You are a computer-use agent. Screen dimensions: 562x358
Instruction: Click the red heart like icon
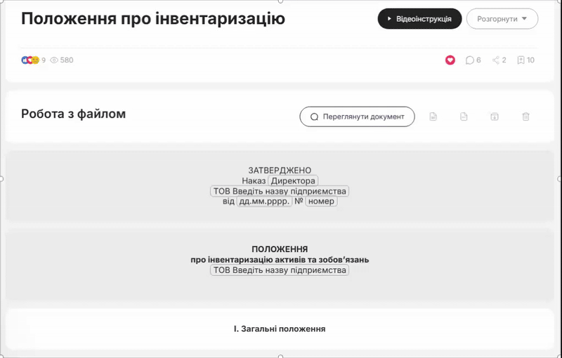450,60
